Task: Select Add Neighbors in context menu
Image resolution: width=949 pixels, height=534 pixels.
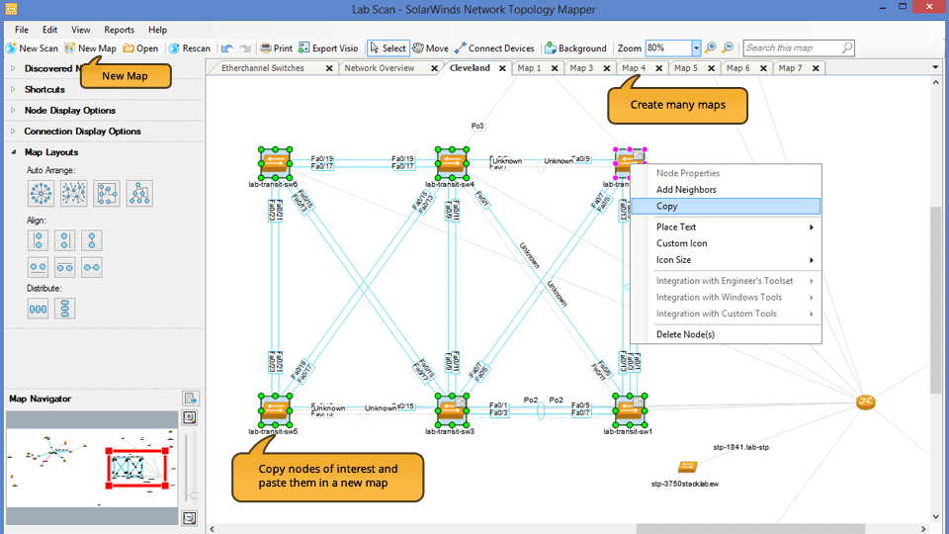Action: 726,190
